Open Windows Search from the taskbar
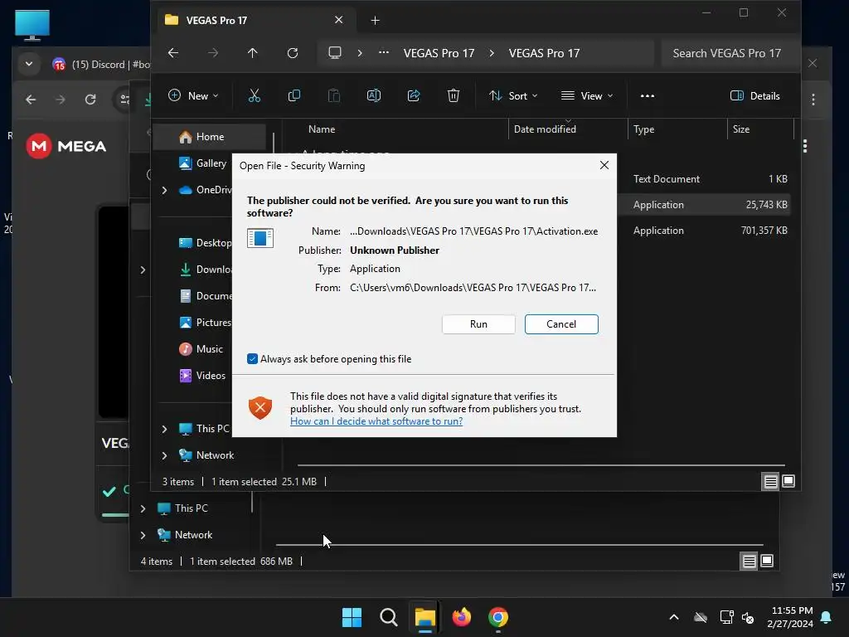 (x=388, y=617)
